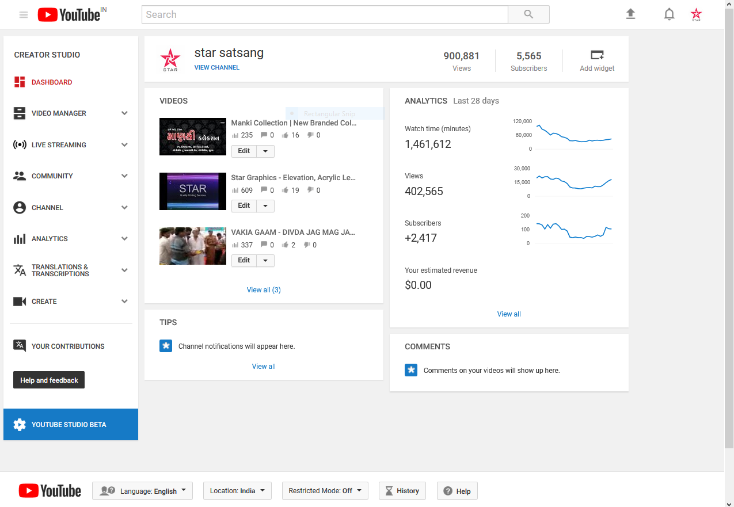734x507 pixels.
Task: Click Edit button for VAKIA GAAM video
Action: point(244,261)
